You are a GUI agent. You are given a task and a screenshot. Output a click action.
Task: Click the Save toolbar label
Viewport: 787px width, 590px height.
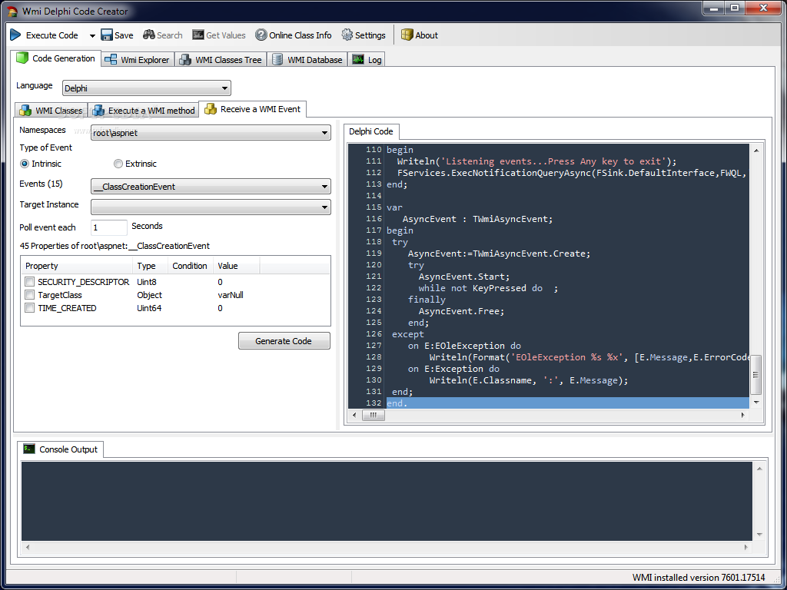[x=124, y=35]
